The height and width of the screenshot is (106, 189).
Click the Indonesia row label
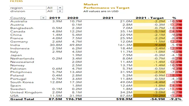pos(20,48)
